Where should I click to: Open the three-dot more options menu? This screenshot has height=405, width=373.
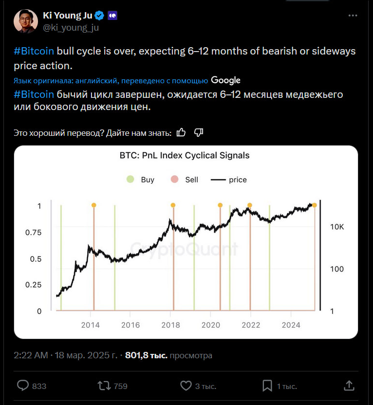pos(353,16)
